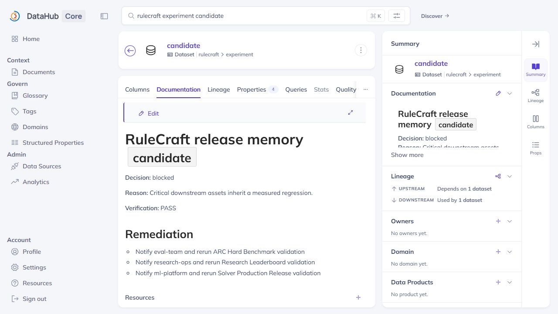Screen dimensions: 558x314
Task: Select the Documentation tab
Action: tap(178, 89)
